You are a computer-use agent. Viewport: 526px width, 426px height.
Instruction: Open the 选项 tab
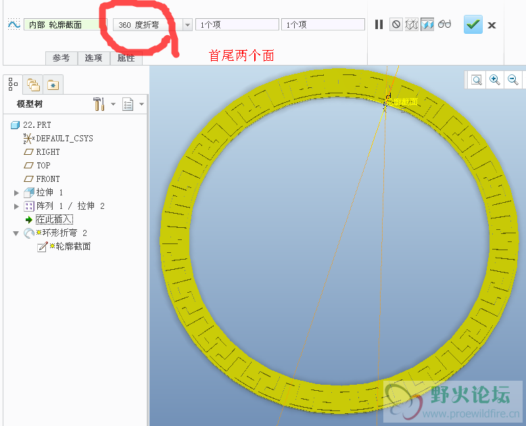[x=93, y=58]
